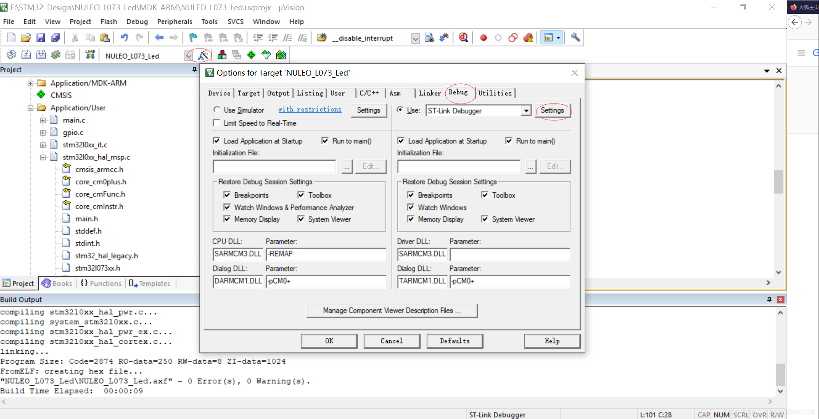819x419 pixels.
Task: Expand the gpio.c tree node
Action: 43,133
